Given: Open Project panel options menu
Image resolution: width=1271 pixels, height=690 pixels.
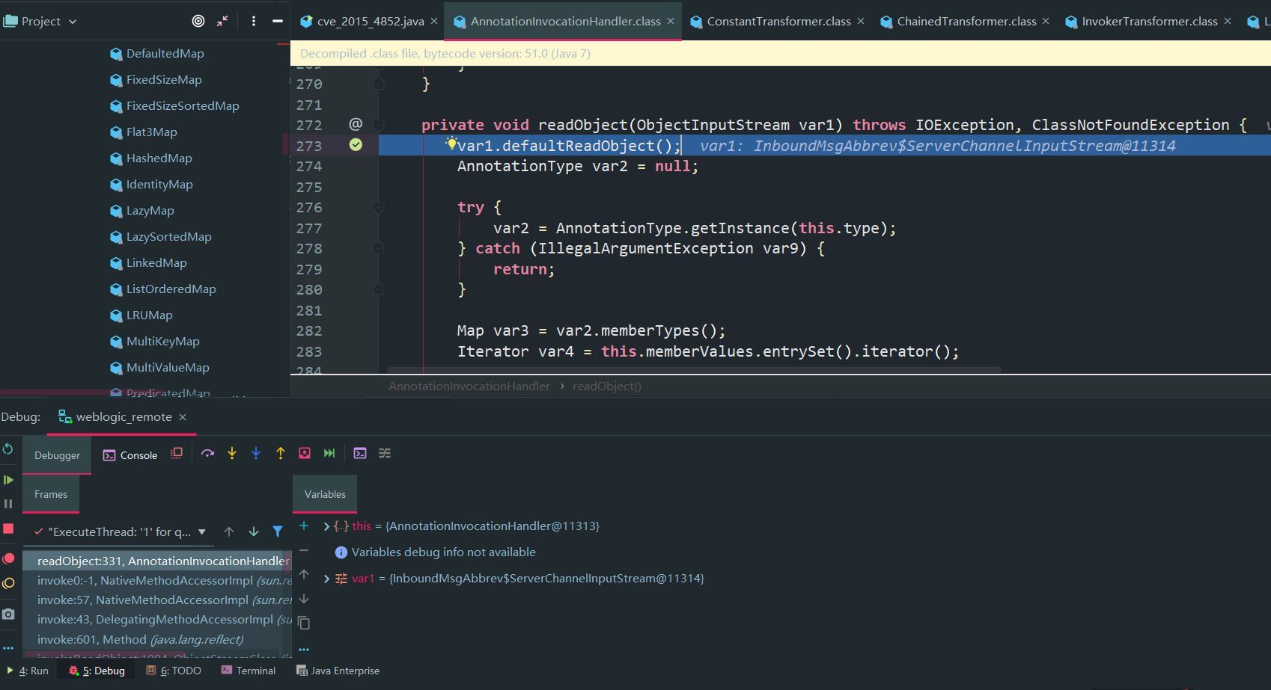Looking at the screenshot, I should pyautogui.click(x=254, y=21).
